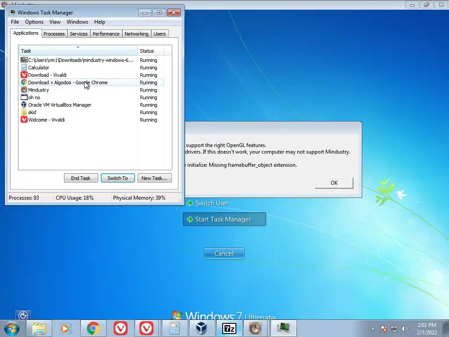Open the volume speaker tray icon

coord(405,329)
